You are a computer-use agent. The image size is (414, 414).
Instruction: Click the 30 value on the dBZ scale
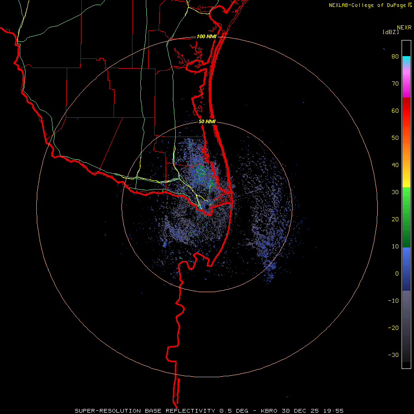click(x=395, y=192)
